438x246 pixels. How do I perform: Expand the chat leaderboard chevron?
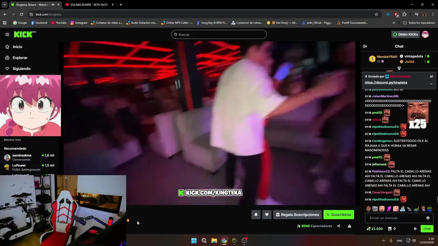tap(399, 68)
